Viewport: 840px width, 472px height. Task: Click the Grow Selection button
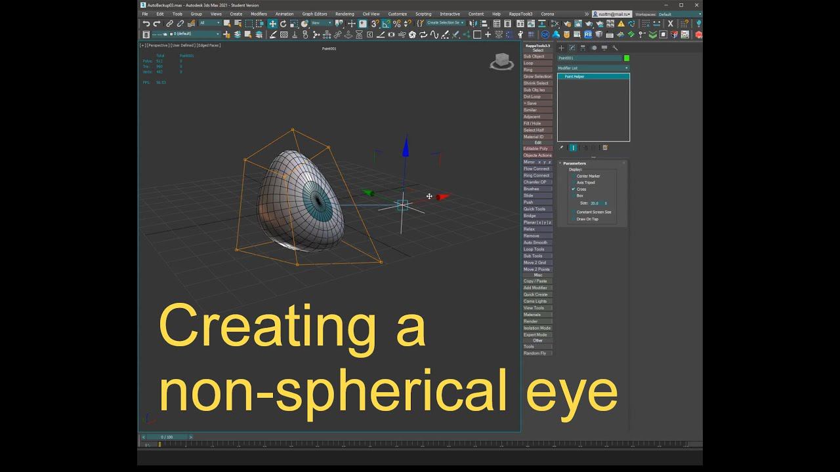click(537, 77)
